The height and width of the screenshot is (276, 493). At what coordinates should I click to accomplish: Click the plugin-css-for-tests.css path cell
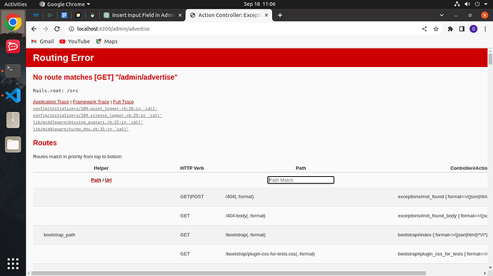(270, 254)
